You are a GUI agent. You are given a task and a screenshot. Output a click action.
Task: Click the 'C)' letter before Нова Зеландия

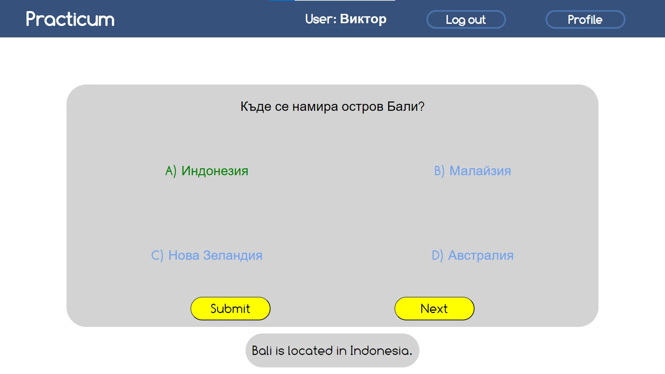click(157, 255)
